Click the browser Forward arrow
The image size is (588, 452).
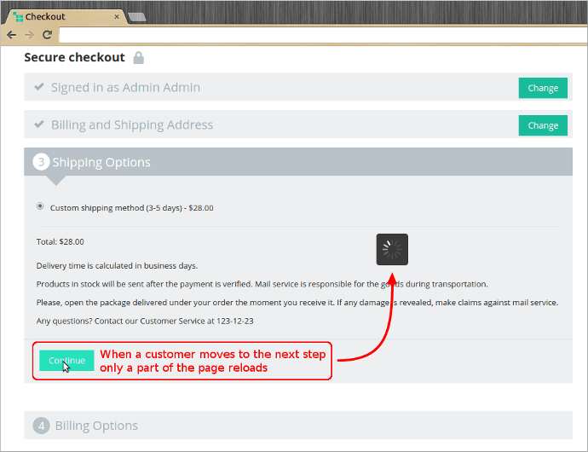29,35
